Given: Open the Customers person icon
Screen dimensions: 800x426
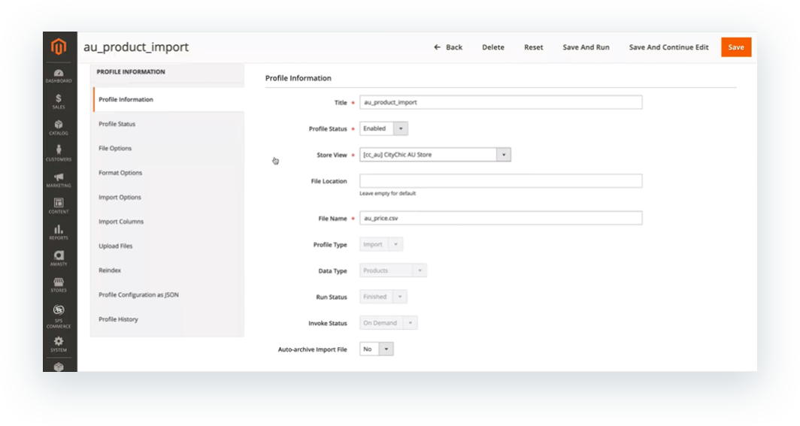Looking at the screenshot, I should (x=59, y=153).
